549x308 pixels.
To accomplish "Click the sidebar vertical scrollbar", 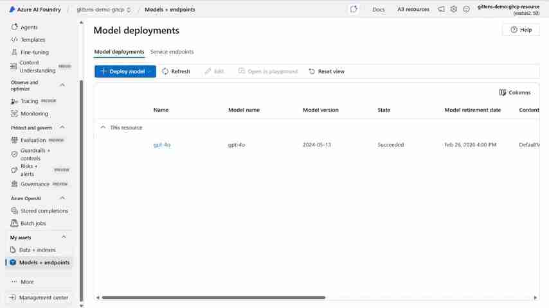I will [x=82, y=191].
